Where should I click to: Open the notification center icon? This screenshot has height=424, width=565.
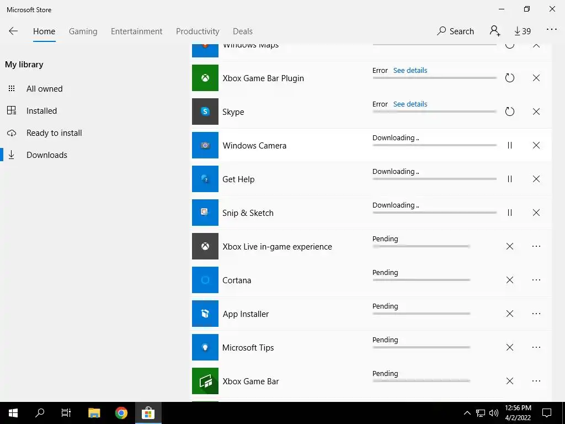pyautogui.click(x=547, y=413)
